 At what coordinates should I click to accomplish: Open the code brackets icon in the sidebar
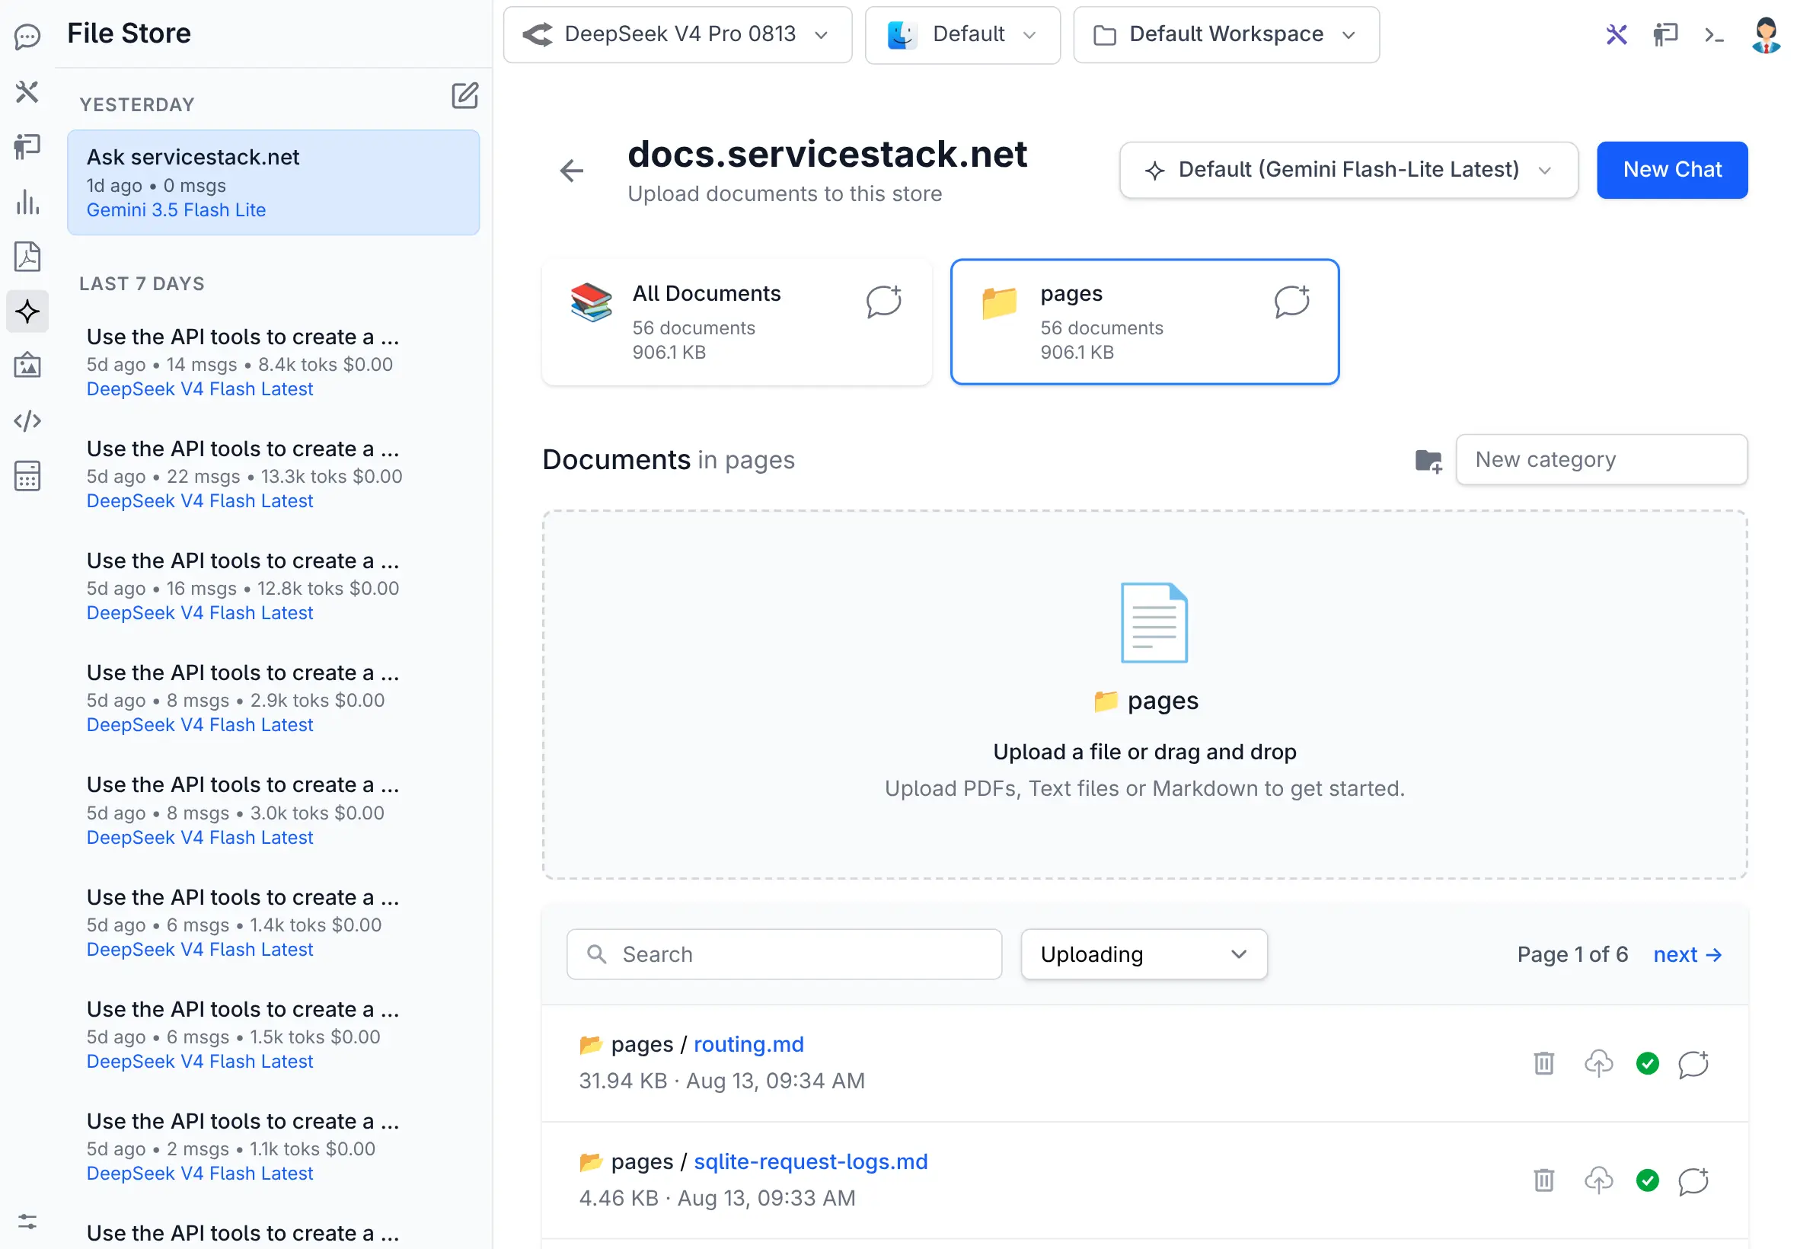click(27, 421)
